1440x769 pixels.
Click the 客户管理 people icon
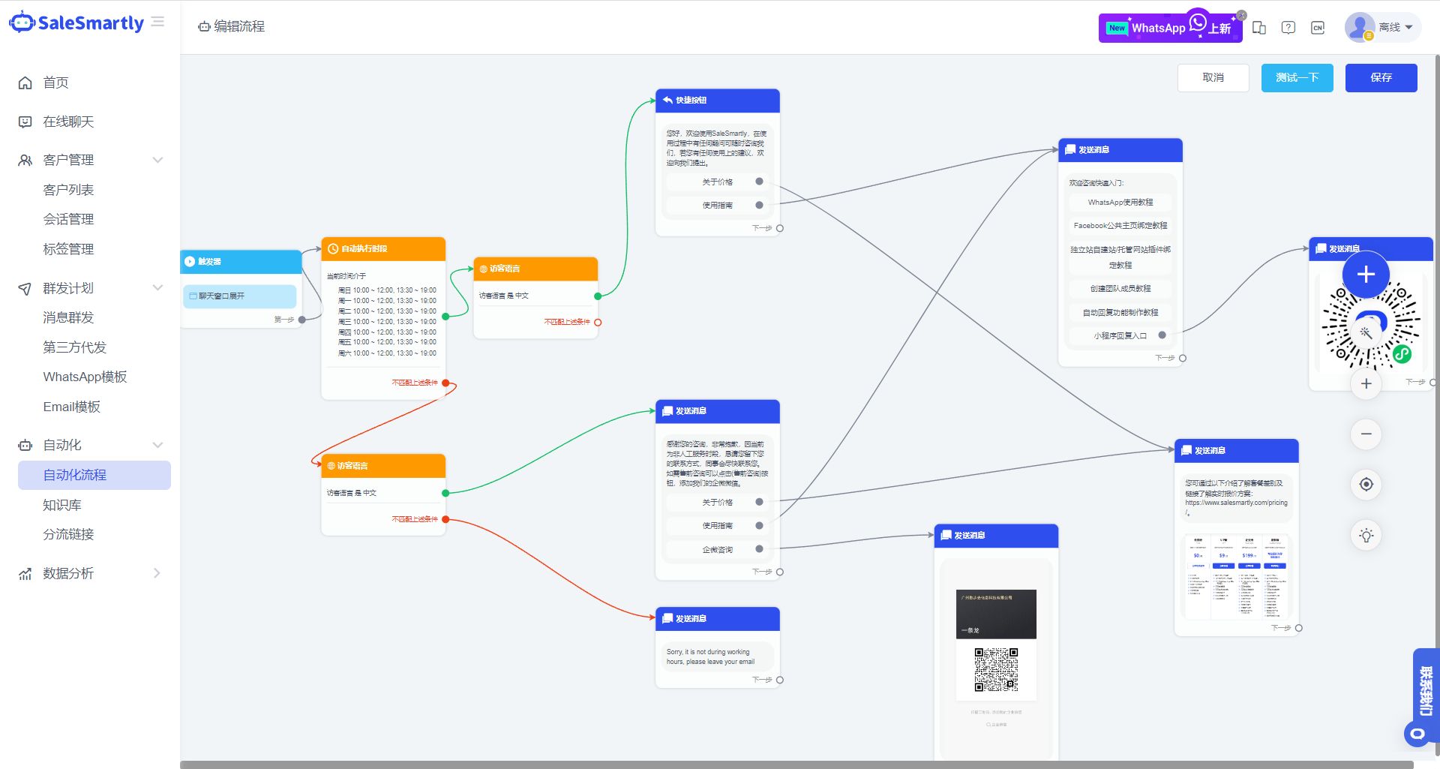point(25,160)
